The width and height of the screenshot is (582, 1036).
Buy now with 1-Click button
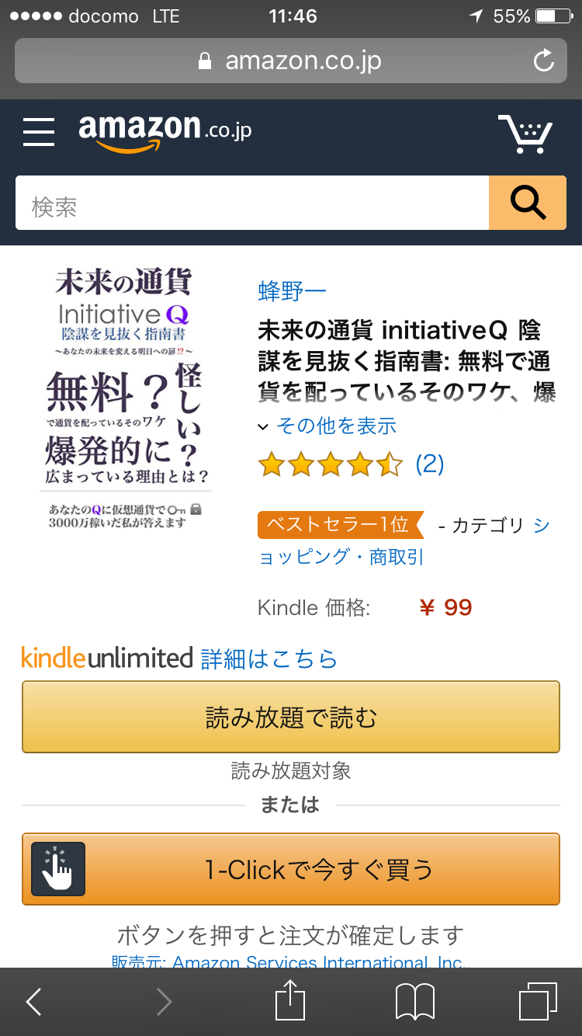[x=291, y=869]
